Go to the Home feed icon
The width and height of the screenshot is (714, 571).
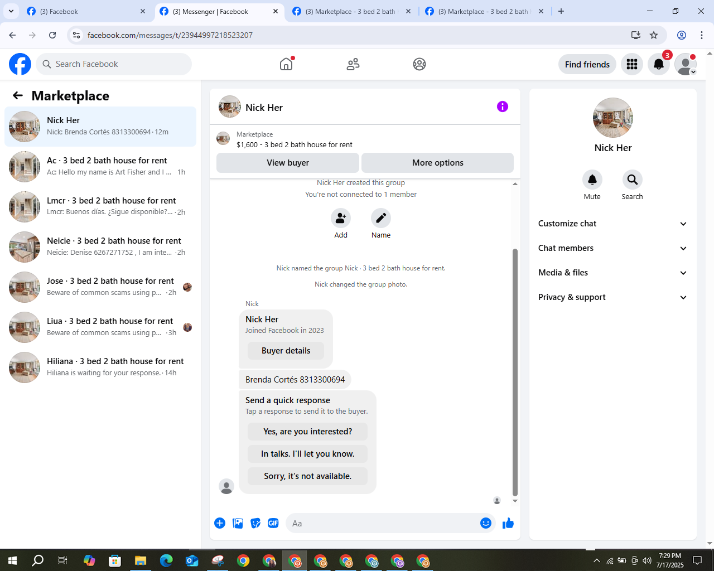286,64
